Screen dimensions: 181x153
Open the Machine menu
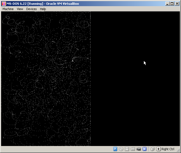(8, 9)
